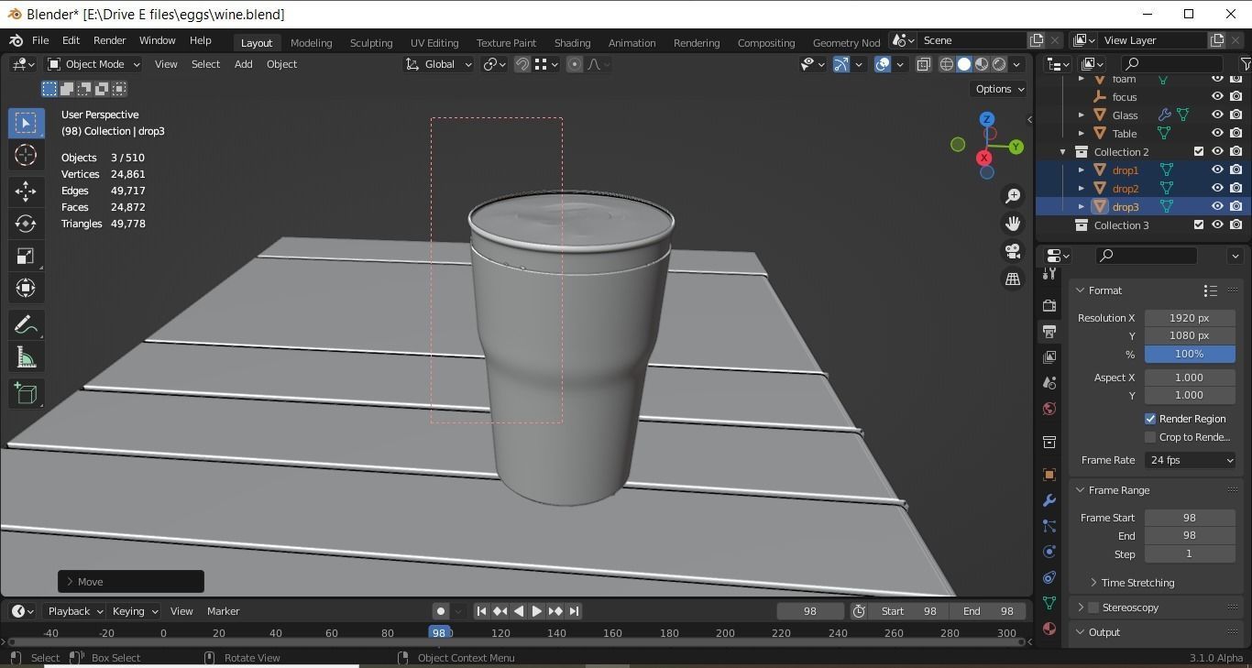Screen dimensions: 1252x668
Task: Jump to first frame
Action: click(481, 611)
